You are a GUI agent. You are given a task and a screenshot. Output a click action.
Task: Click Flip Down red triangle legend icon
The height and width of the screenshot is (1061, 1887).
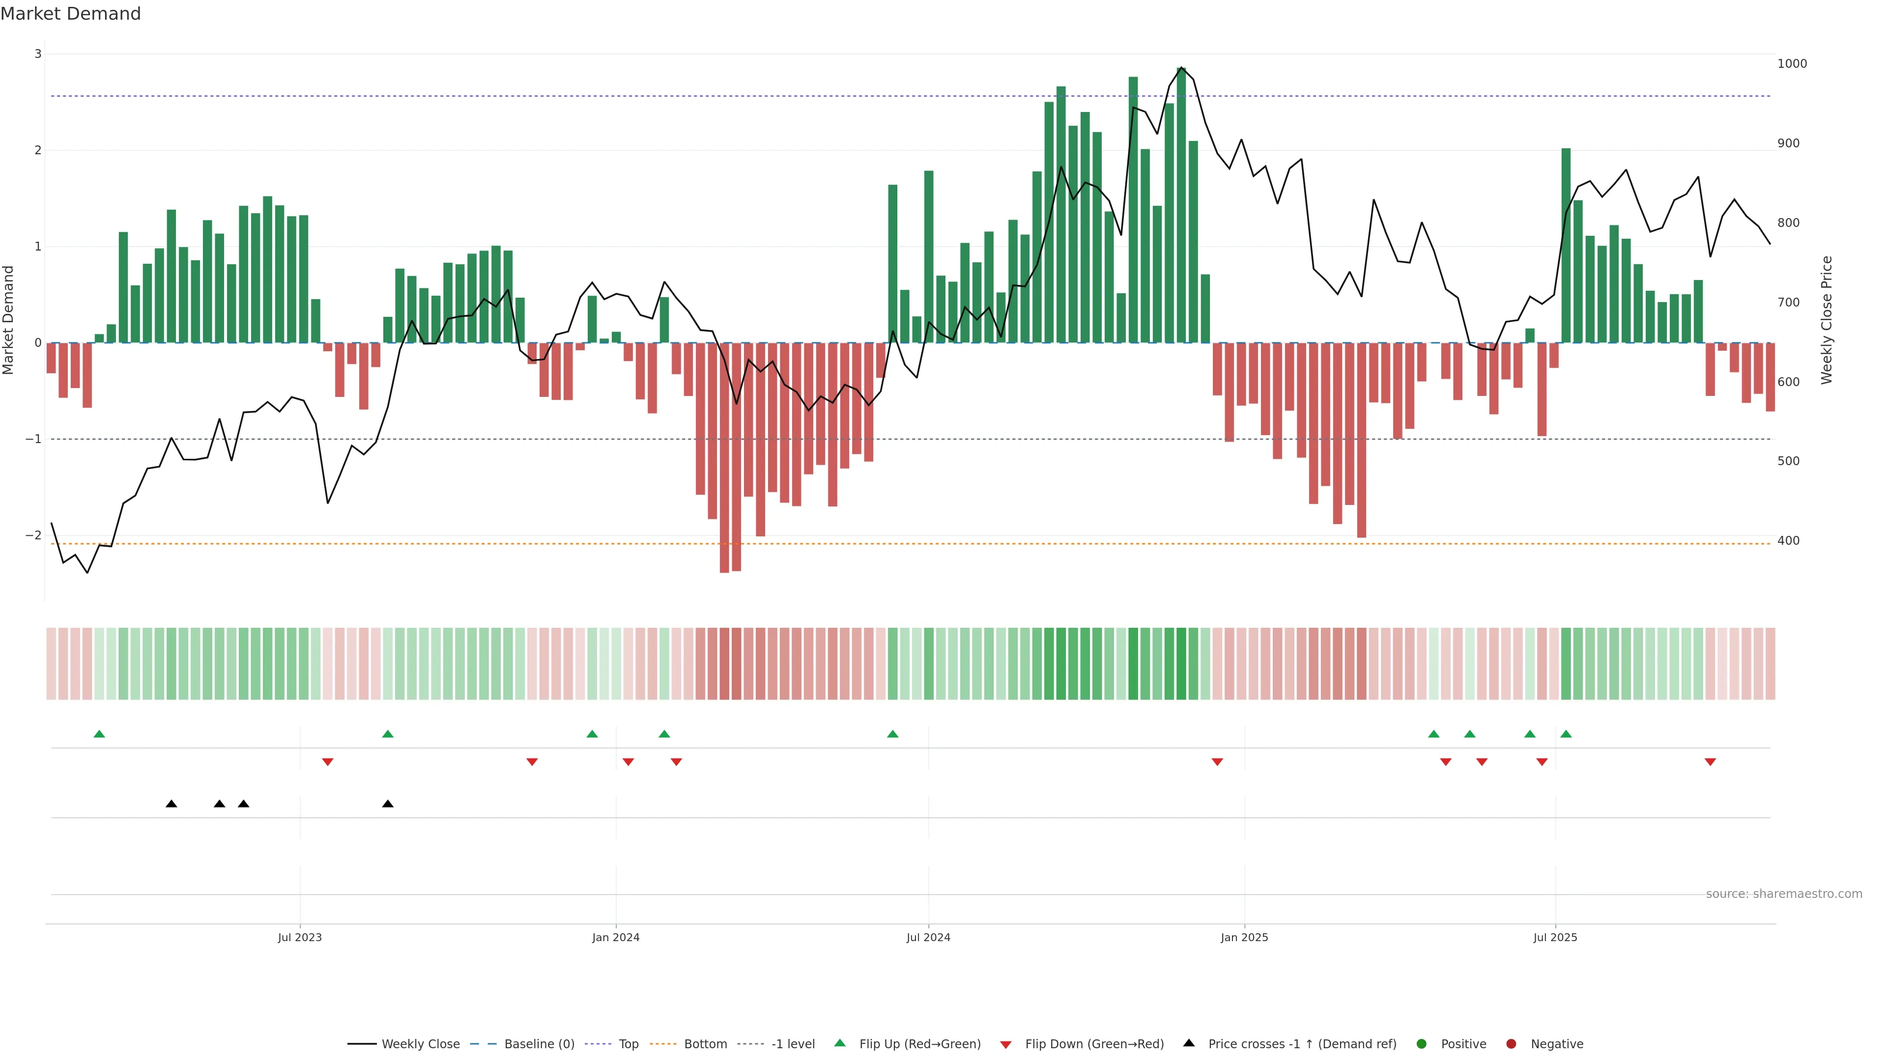1006,1045
